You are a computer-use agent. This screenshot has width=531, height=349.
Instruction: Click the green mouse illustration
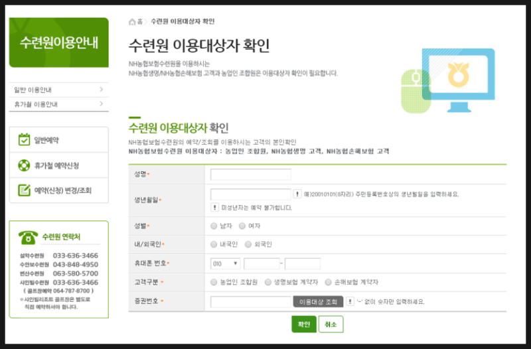[416, 92]
